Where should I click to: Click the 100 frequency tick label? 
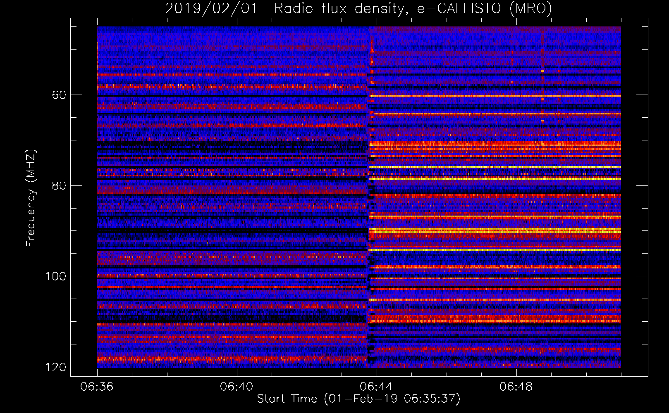point(56,276)
